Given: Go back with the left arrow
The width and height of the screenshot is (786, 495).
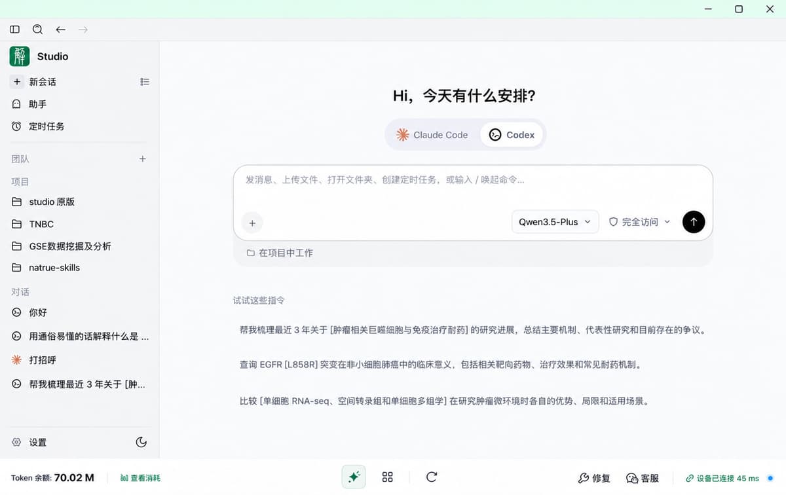Looking at the screenshot, I should [x=60, y=29].
